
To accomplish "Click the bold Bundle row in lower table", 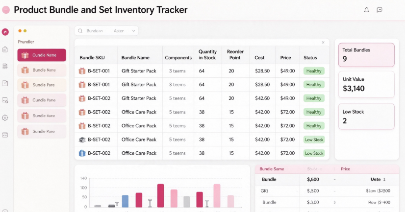I will click(327, 180).
